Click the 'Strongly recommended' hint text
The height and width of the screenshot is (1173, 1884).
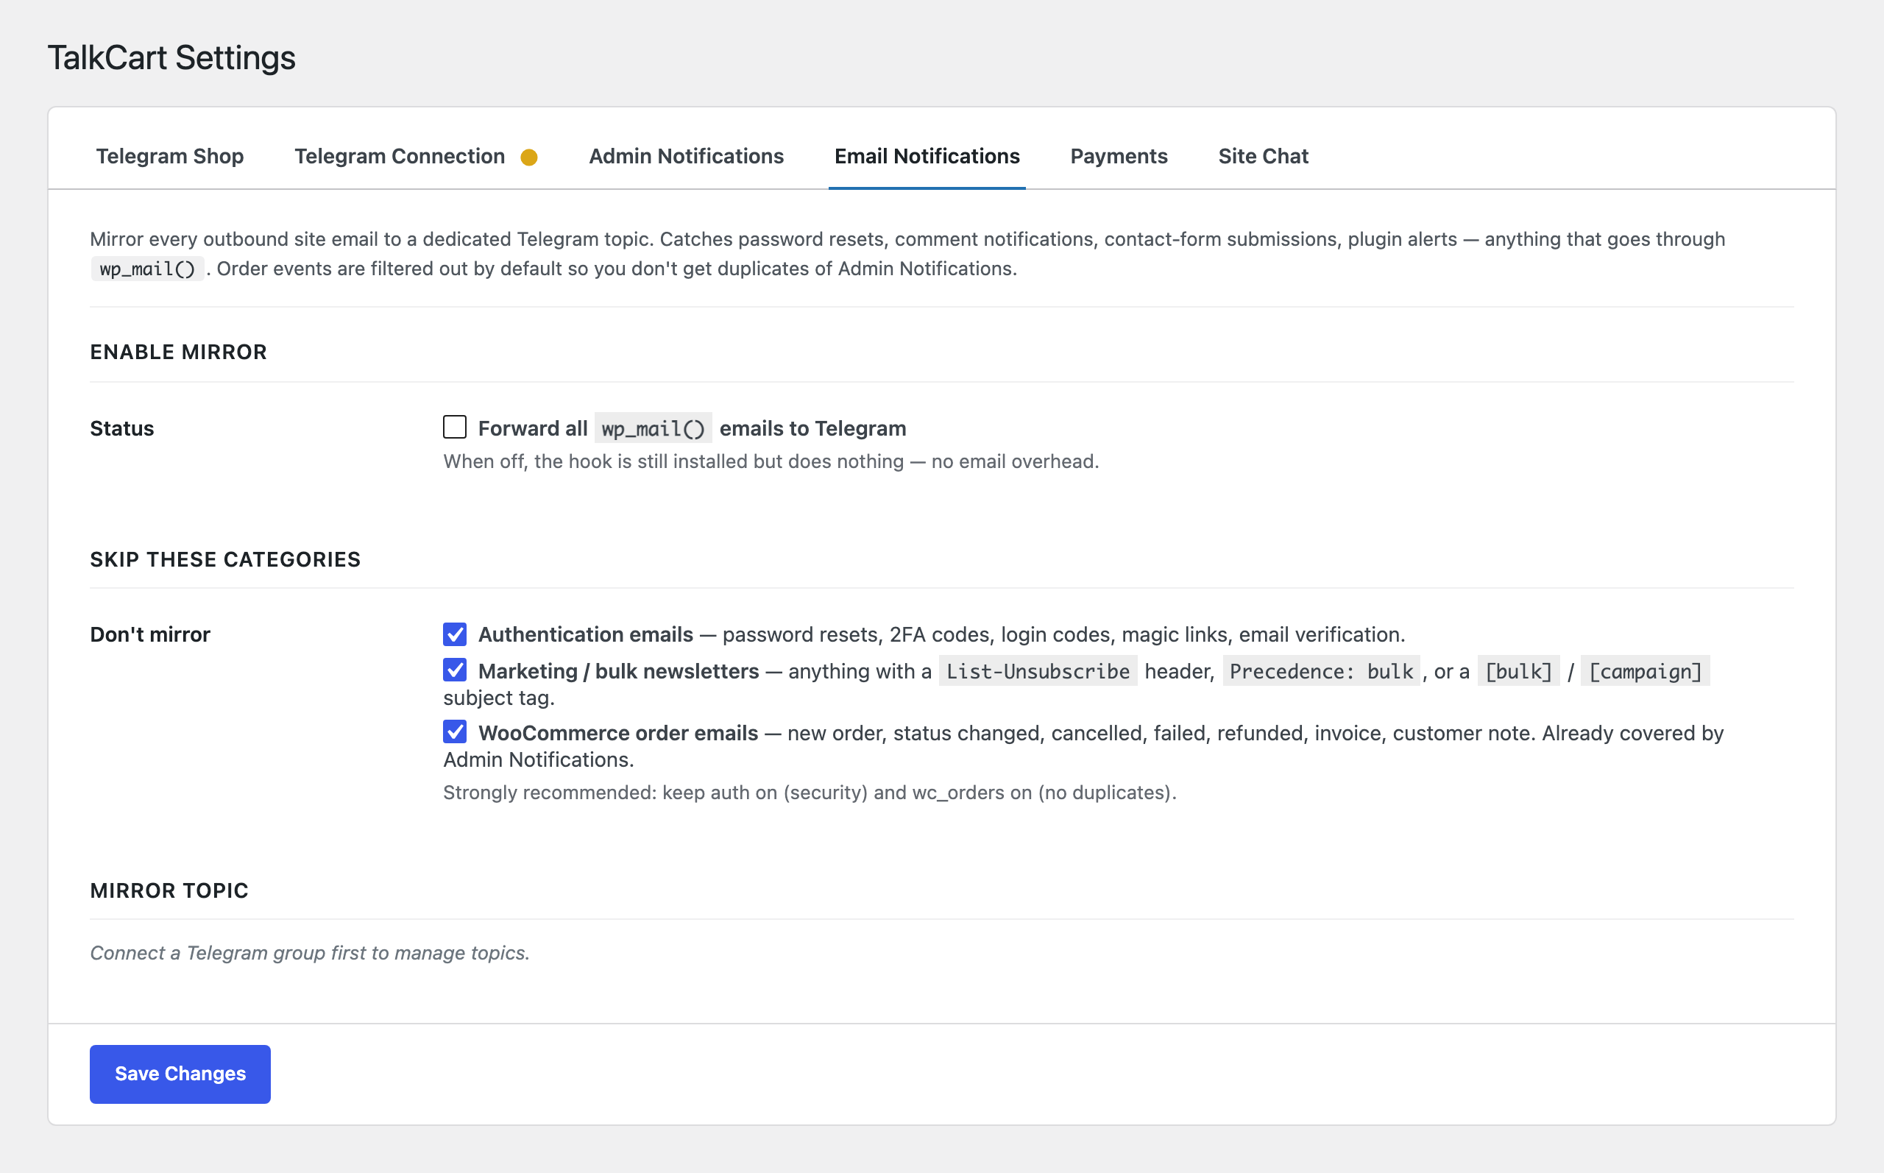810,793
